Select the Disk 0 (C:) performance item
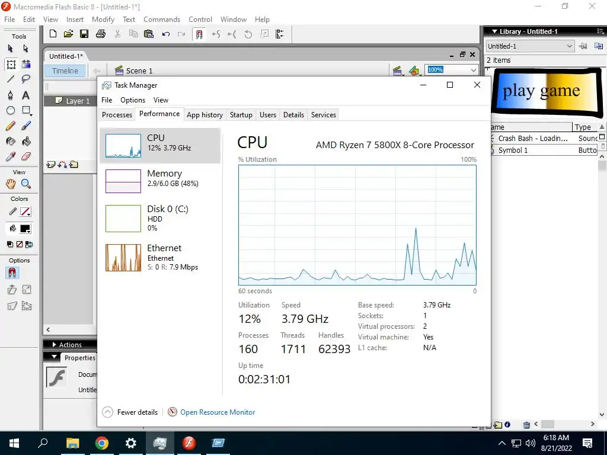This screenshot has width=607, height=455. pos(160,218)
